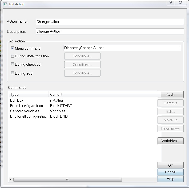The width and height of the screenshot is (189, 188).
Task: Click the commands list horizontal scrollbar thumb
Action: [67, 179]
